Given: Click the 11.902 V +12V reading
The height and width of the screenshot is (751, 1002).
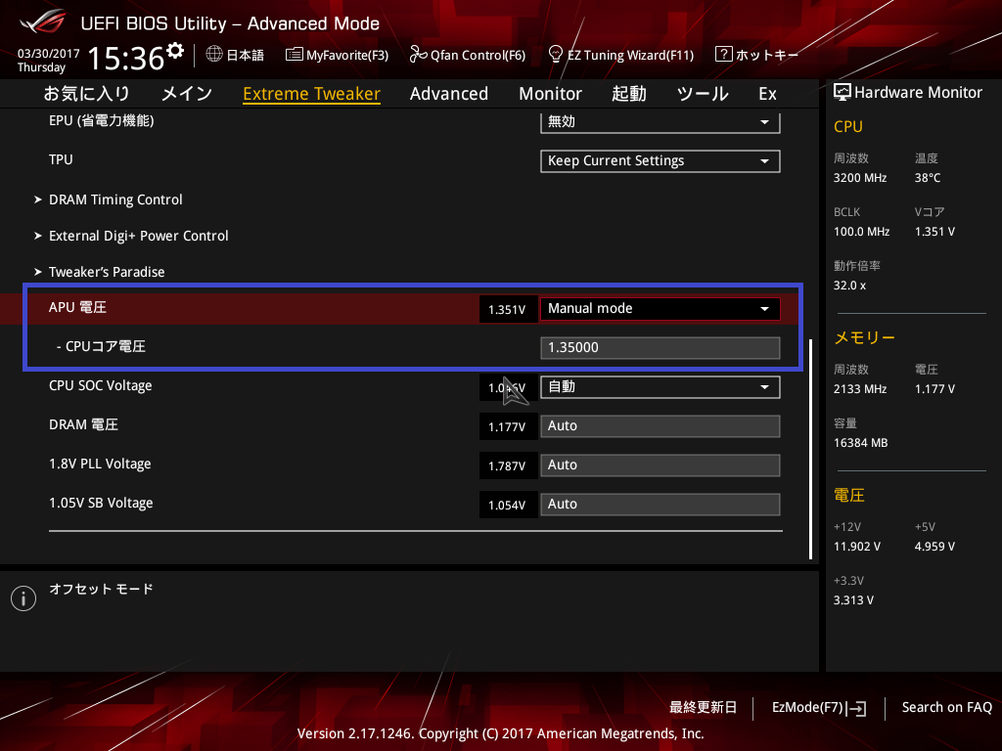Looking at the screenshot, I should point(857,547).
